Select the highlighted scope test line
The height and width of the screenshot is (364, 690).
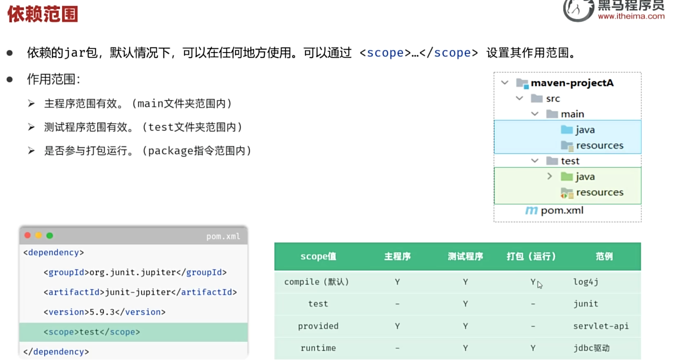pos(92,332)
